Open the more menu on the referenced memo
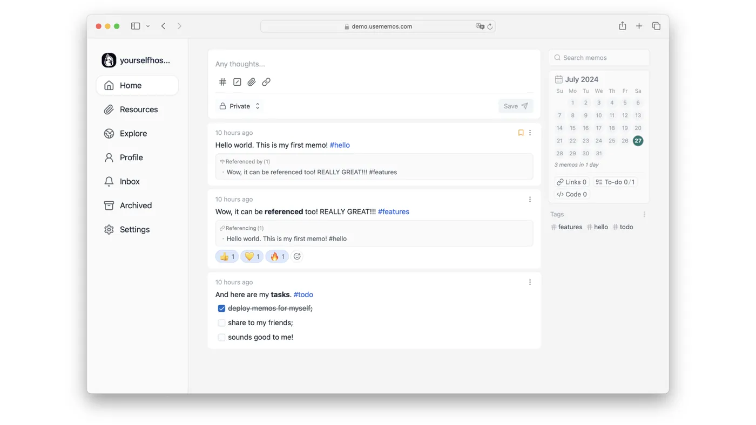Screen dimensions: 756x425 (x=530, y=200)
